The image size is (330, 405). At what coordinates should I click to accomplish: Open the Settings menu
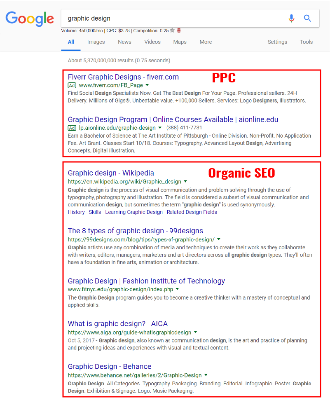277,42
